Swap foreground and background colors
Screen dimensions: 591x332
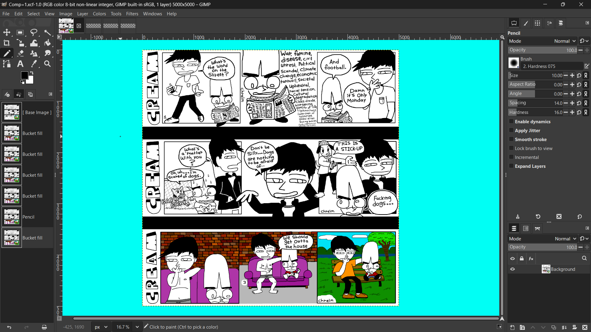click(x=31, y=73)
